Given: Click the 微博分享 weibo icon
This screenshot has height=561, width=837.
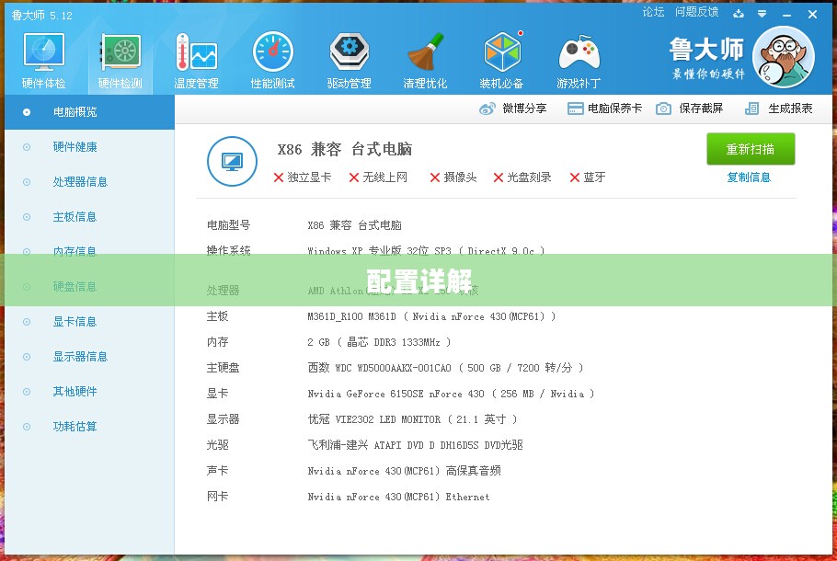Looking at the screenshot, I should [x=487, y=109].
